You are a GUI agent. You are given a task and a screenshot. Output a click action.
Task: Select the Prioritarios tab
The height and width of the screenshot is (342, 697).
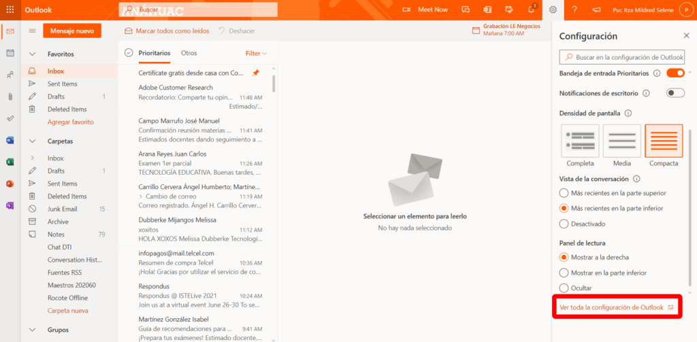tap(155, 53)
